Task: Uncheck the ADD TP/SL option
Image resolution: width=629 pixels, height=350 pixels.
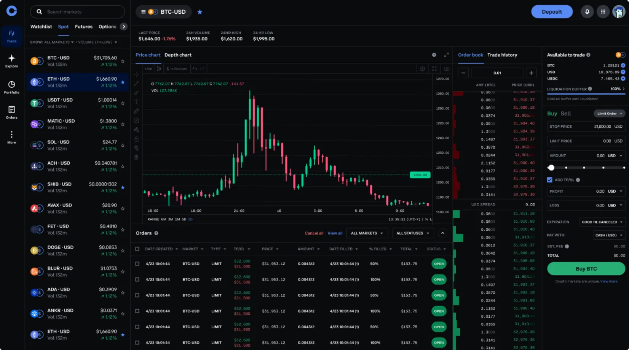Action: [x=549, y=180]
